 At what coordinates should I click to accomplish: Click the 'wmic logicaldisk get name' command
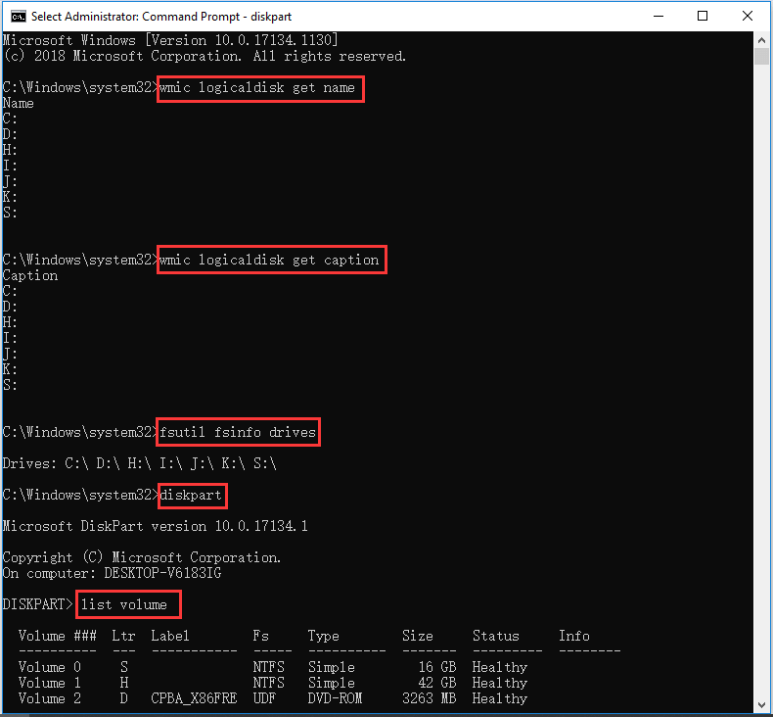click(x=261, y=88)
